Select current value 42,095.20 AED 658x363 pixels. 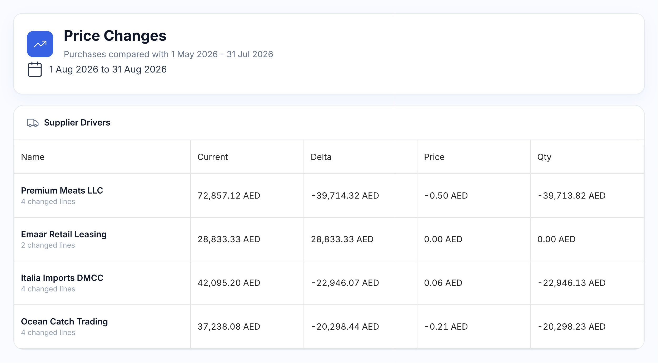tap(229, 283)
